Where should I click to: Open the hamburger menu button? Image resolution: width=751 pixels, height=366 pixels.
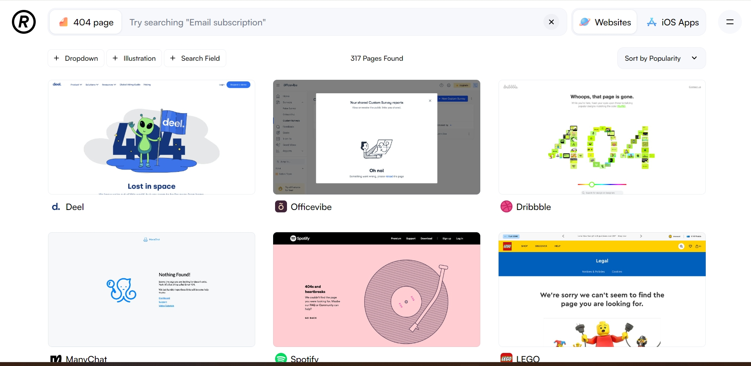pyautogui.click(x=730, y=22)
